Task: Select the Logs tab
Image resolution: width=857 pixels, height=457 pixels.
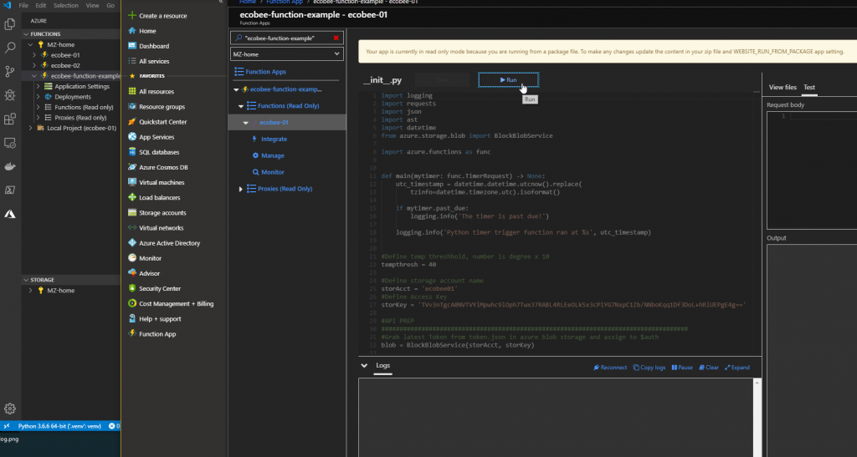Action: coord(383,365)
